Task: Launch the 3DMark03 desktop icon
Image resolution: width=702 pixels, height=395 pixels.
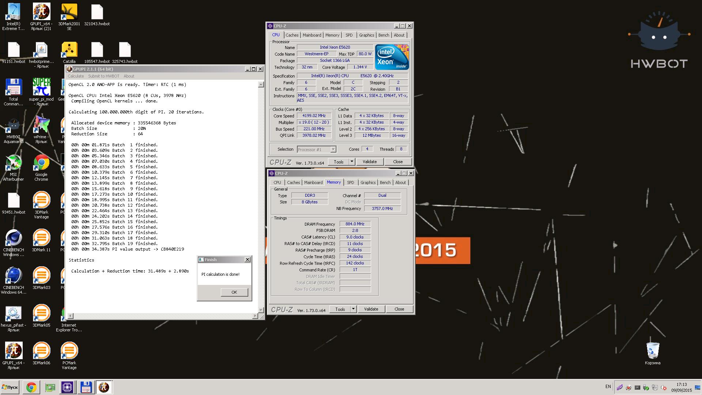Action: coord(41,278)
